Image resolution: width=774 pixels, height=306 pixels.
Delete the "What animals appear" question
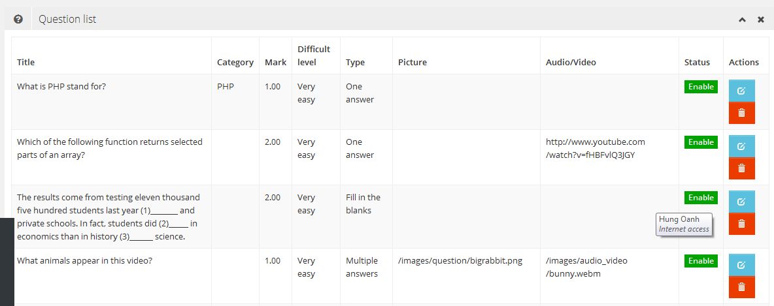click(x=741, y=287)
